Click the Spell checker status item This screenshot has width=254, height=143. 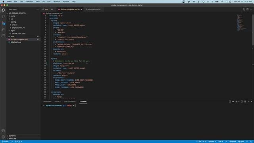(241, 141)
